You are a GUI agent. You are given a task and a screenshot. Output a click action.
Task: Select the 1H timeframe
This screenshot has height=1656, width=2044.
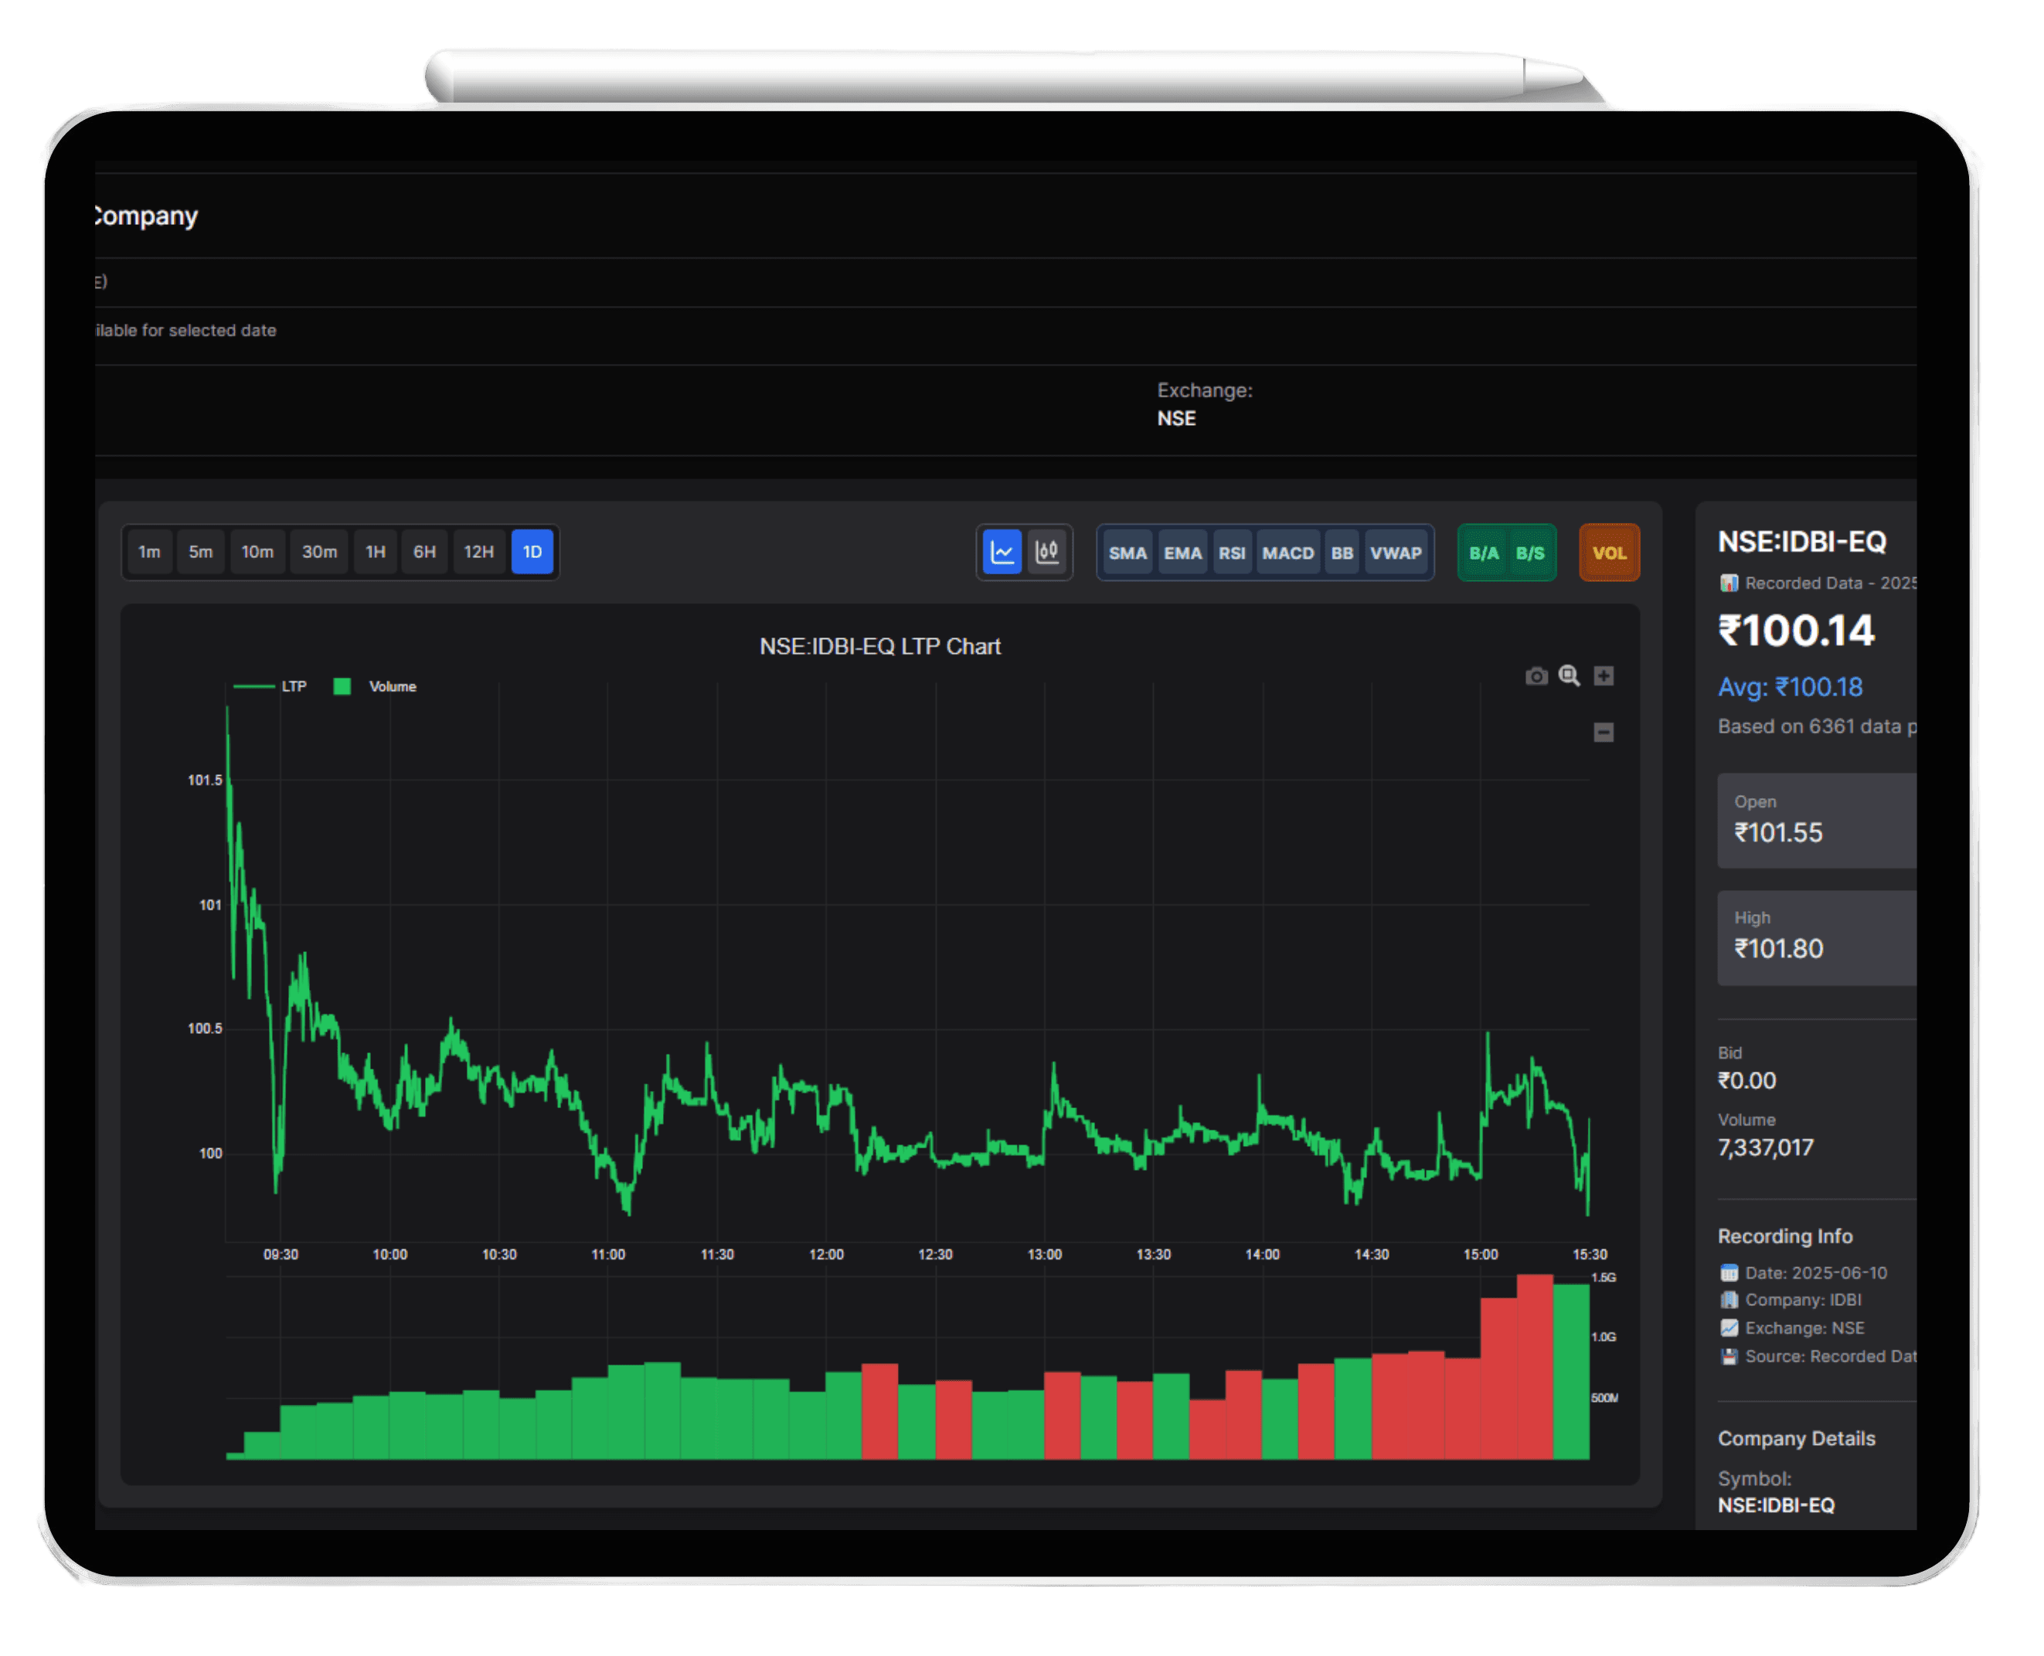(x=375, y=552)
